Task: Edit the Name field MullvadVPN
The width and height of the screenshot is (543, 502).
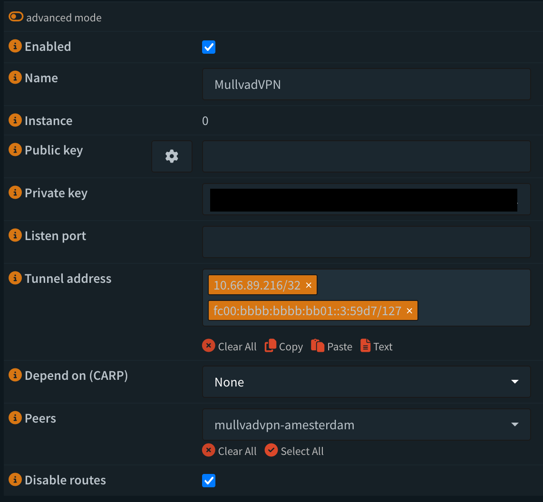Action: 367,85
